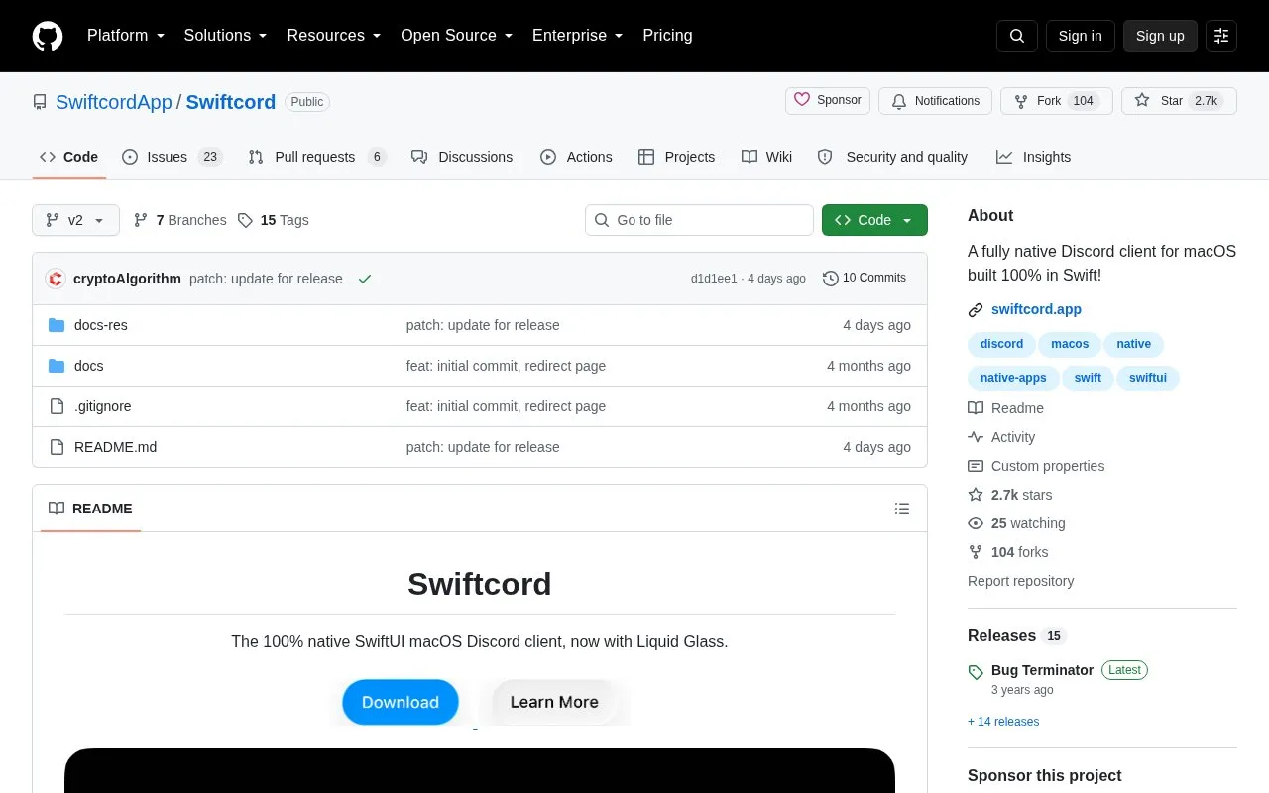
Task: Open the docs-res folder icon
Action: pos(57,325)
